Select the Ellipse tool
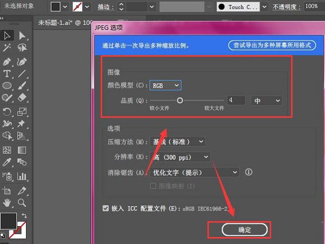Viewport: 325px width, 244px height. pos(6,85)
